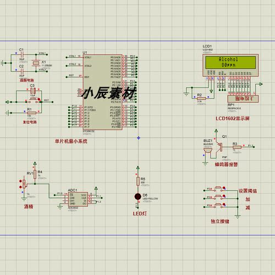The height and width of the screenshot is (275, 275).
Task: Click the blue origin marker on the sheet
Action: (139, 138)
